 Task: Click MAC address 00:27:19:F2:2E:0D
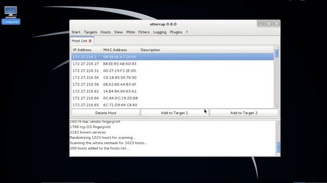point(120,71)
